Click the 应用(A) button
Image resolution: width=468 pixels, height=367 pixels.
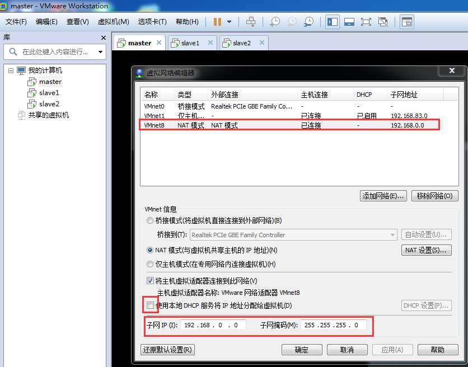click(392, 350)
